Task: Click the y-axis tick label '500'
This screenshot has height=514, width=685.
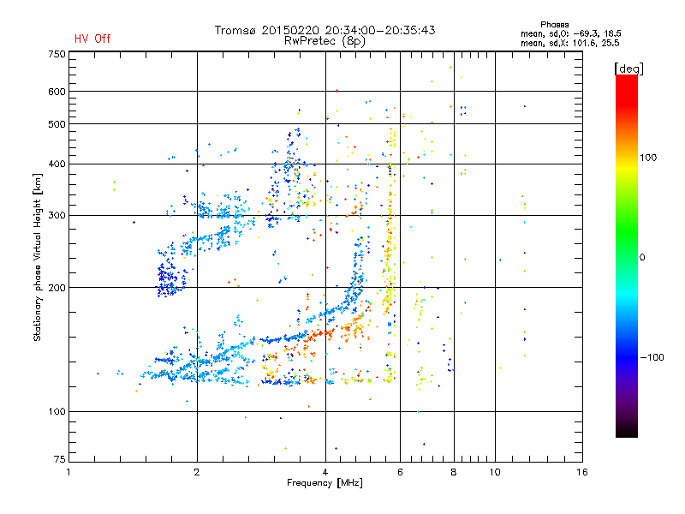Action: (x=57, y=124)
